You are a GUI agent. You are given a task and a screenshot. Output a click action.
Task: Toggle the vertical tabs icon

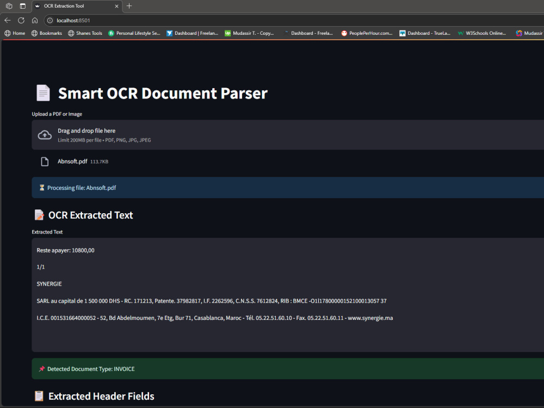point(22,6)
